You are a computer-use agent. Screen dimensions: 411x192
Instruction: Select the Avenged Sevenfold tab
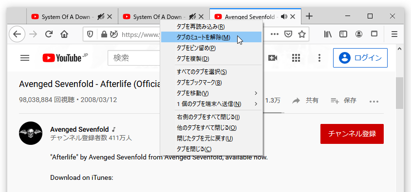pos(255,17)
